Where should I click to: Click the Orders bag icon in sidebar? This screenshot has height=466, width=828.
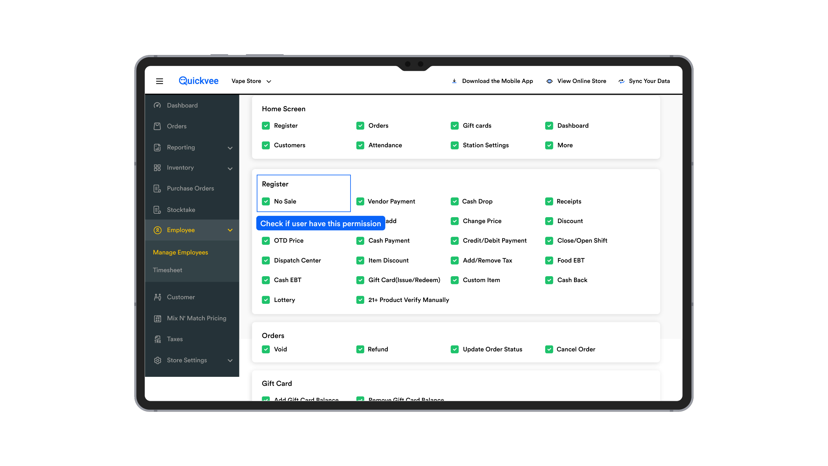point(157,126)
